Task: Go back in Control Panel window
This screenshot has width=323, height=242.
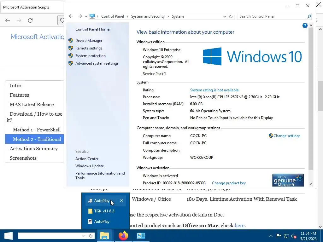Action: tap(71, 16)
